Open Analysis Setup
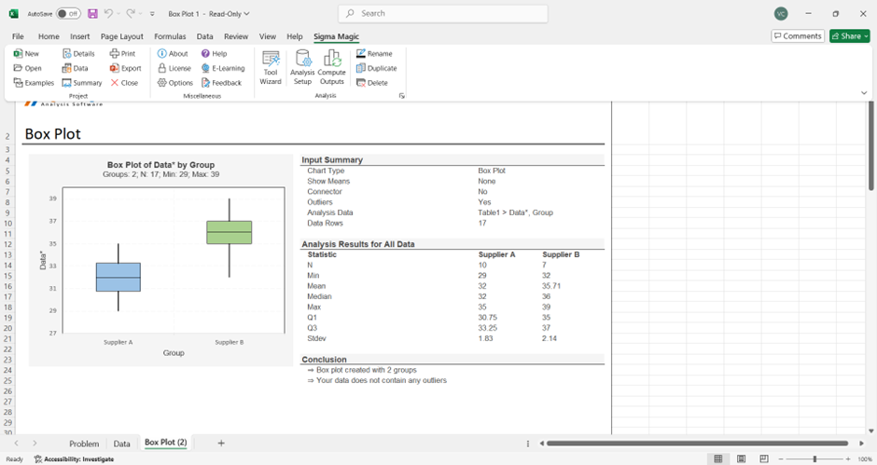Viewport: 877px width, 465px height. point(302,68)
